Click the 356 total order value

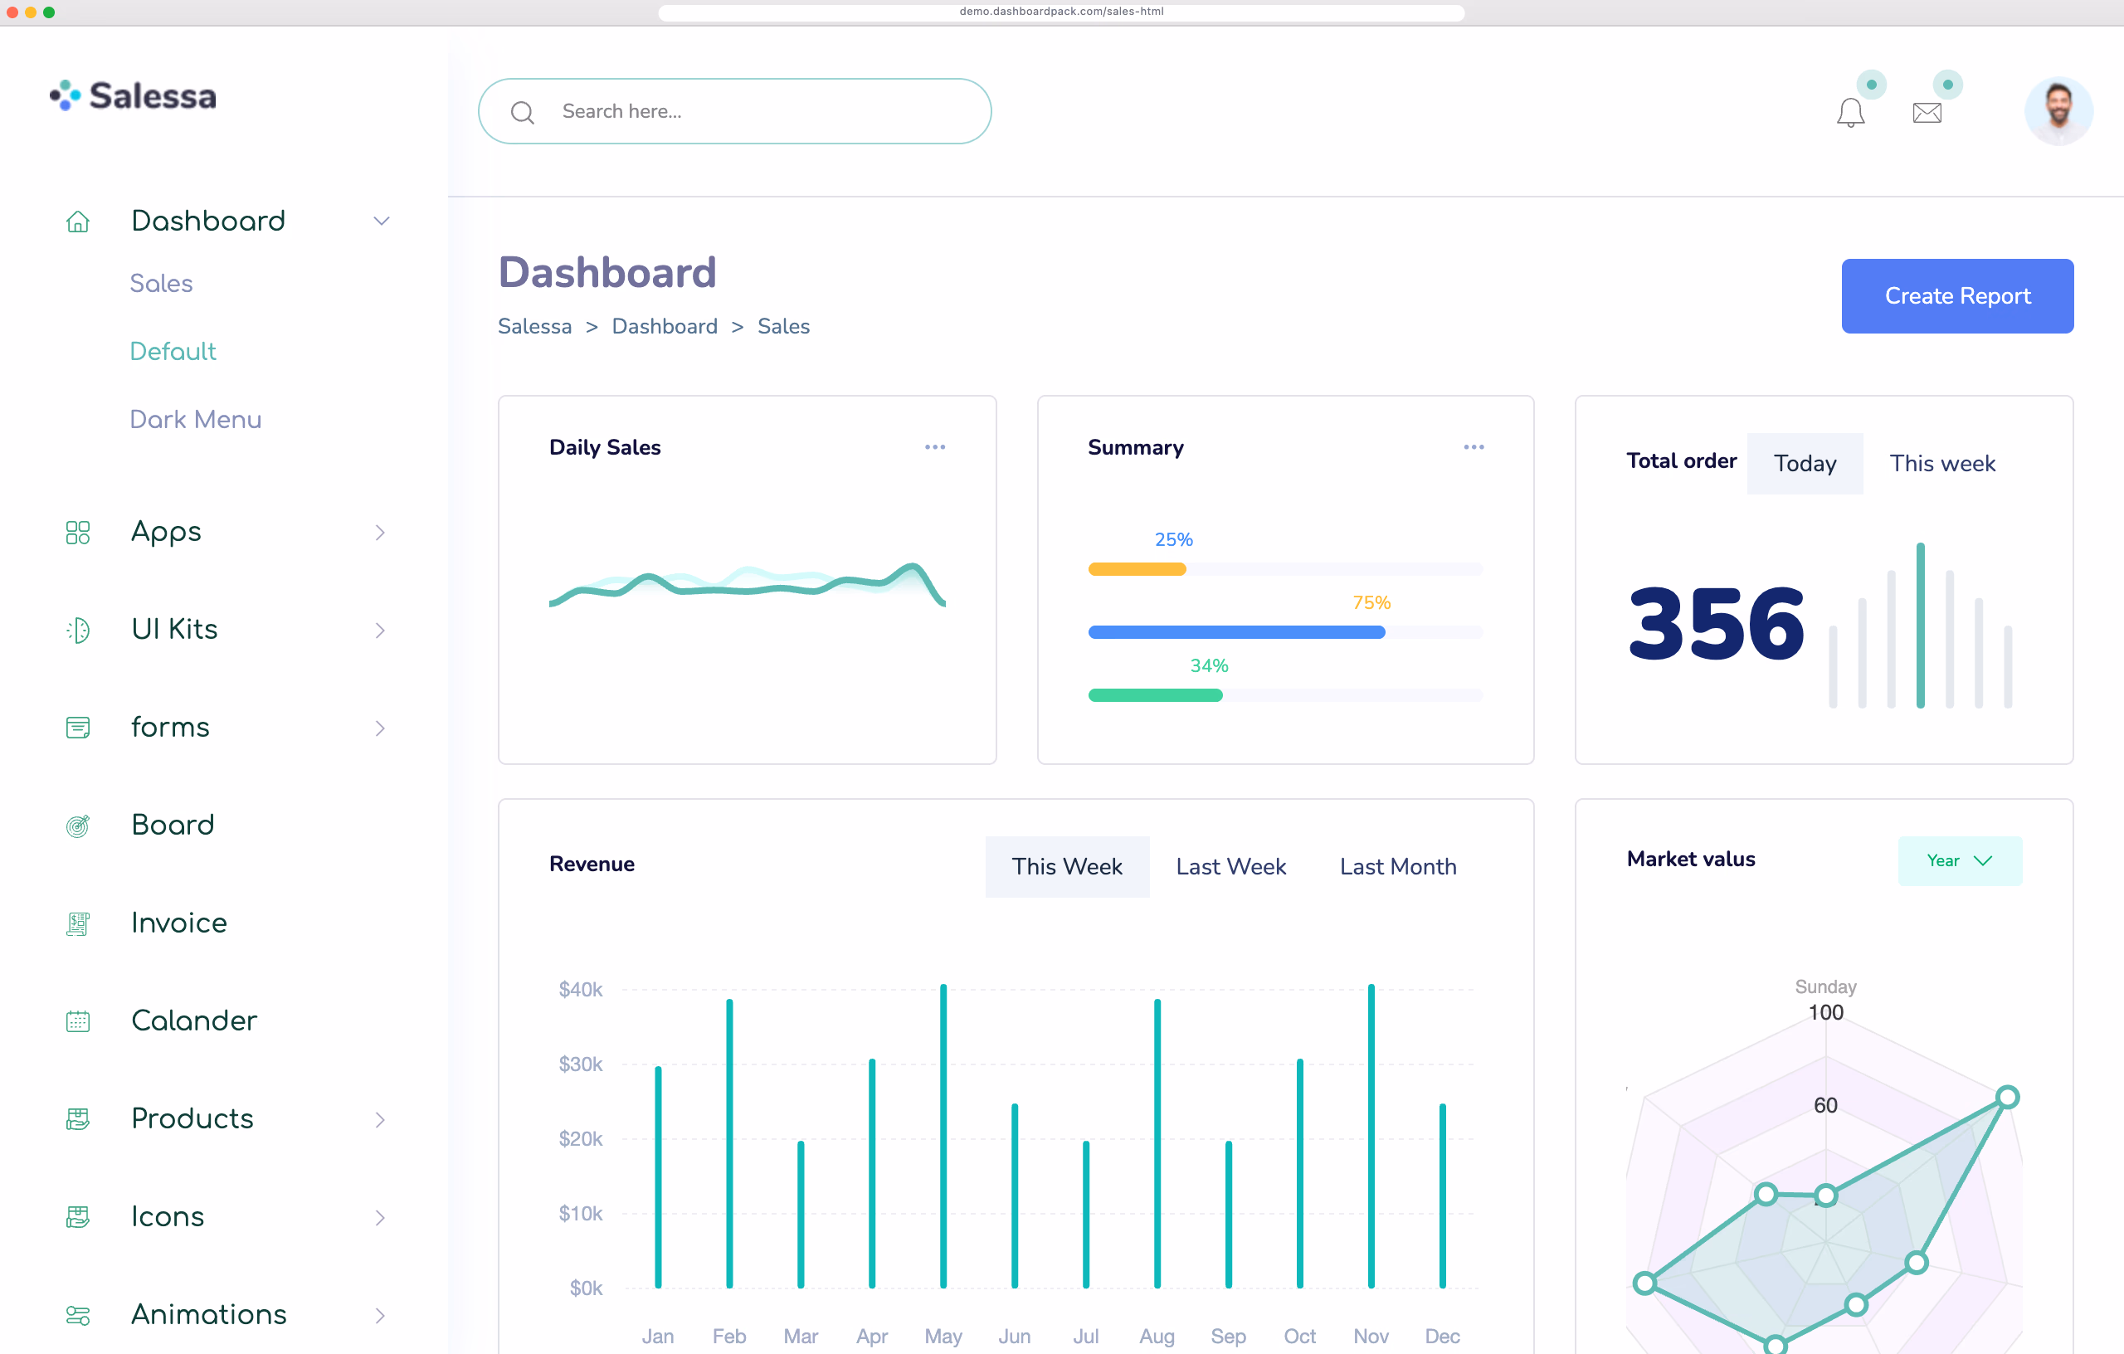point(1716,624)
